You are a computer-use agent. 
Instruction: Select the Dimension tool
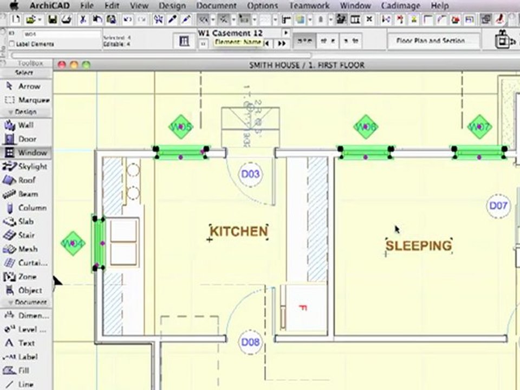[26, 316]
